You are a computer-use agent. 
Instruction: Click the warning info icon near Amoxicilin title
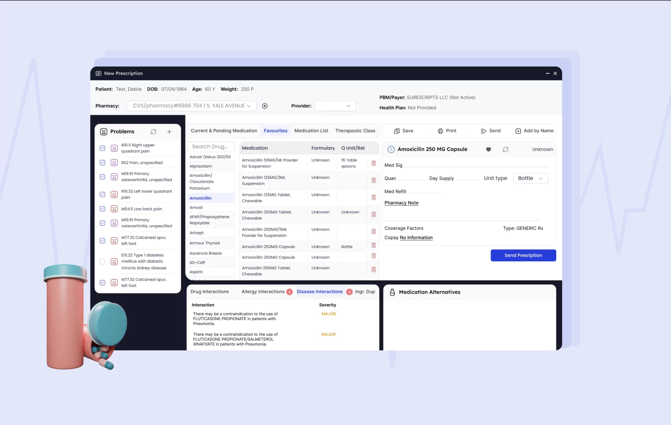point(391,149)
